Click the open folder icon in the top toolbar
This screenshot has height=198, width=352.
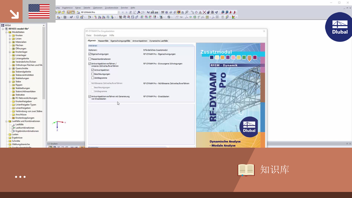tap(63, 12)
